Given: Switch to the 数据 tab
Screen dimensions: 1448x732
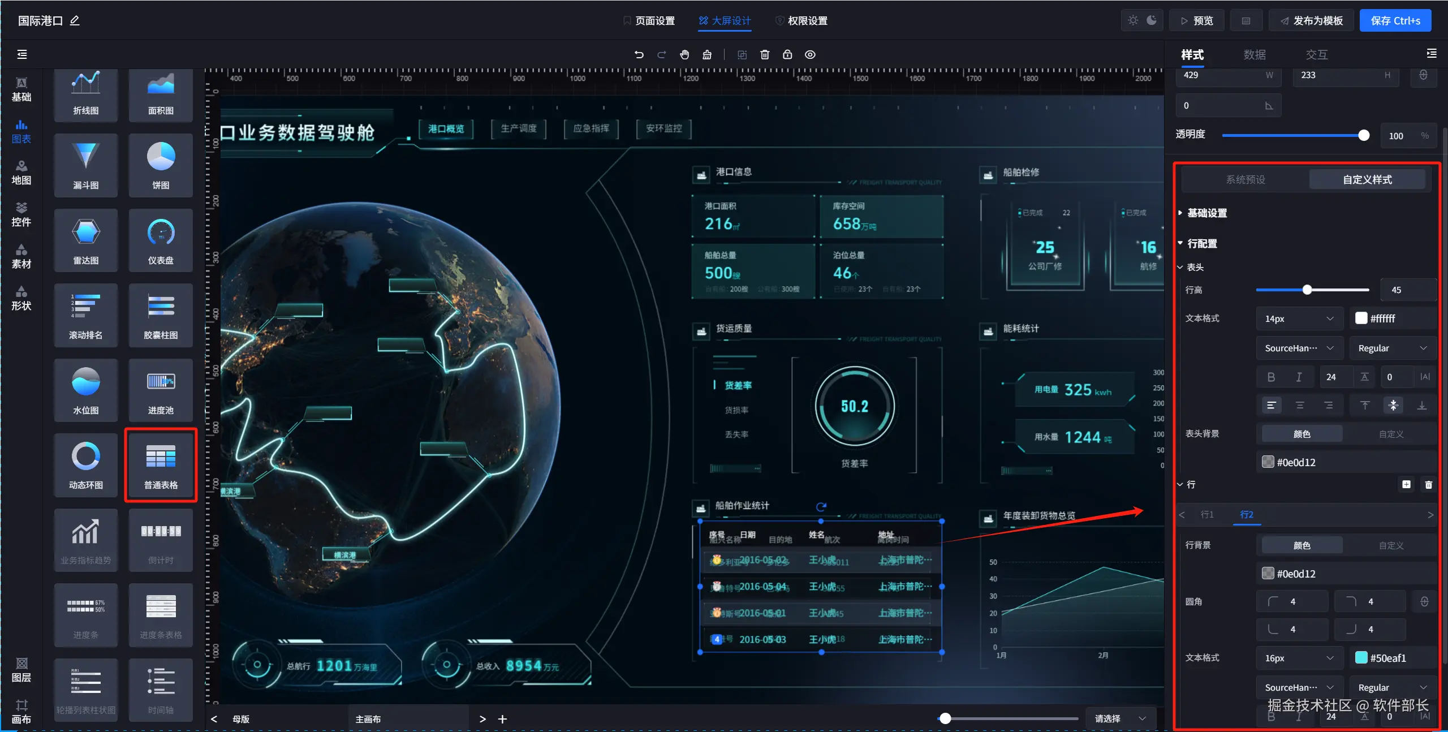Looking at the screenshot, I should pyautogui.click(x=1254, y=54).
